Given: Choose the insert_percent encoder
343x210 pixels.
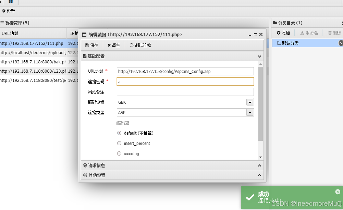Looking at the screenshot, I should coord(119,143).
